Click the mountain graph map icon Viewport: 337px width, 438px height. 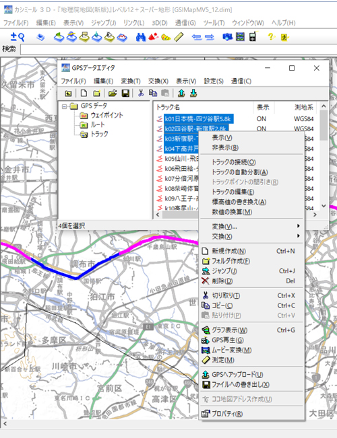coord(122,37)
